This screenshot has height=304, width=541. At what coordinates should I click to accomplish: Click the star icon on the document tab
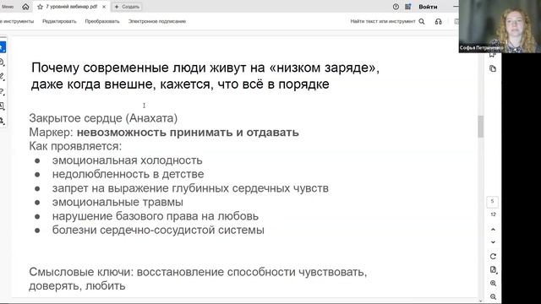[40, 7]
